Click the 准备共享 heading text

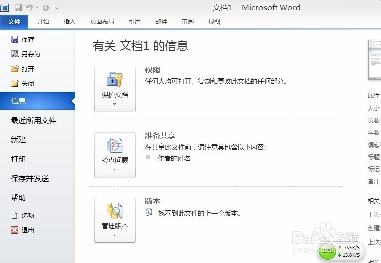coord(160,136)
